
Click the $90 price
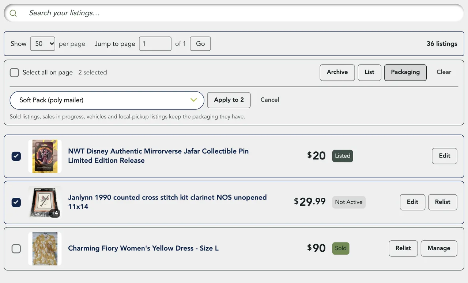pos(316,248)
